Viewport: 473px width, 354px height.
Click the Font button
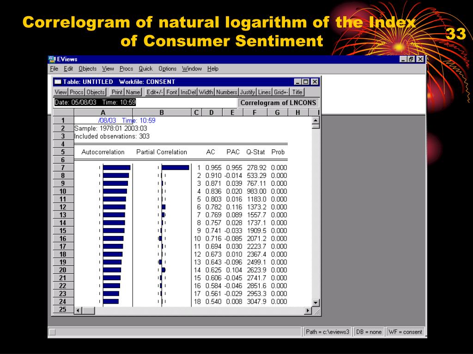(x=172, y=92)
